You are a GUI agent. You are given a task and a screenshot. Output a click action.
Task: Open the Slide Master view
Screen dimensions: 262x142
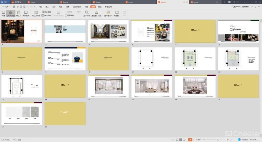(36, 13)
